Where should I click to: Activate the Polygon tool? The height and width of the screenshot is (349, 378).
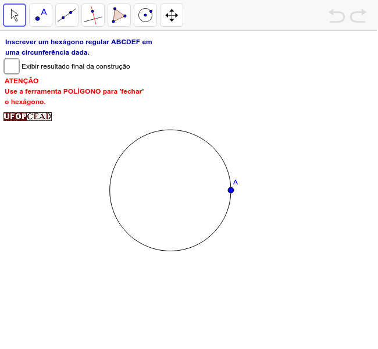(119, 15)
